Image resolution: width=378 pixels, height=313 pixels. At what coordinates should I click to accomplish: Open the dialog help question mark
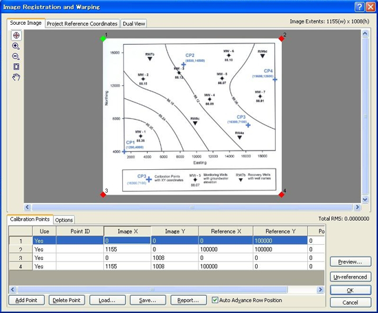click(359, 7)
